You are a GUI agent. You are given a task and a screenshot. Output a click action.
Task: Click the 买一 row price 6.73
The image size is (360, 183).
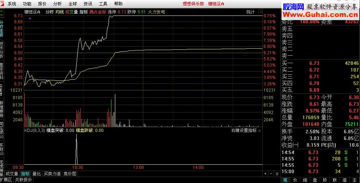click(x=314, y=63)
